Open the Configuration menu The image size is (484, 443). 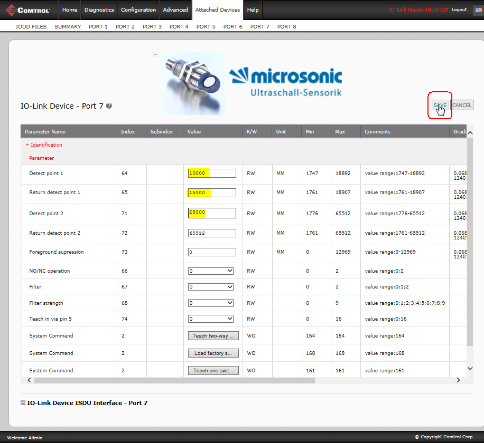pos(138,10)
